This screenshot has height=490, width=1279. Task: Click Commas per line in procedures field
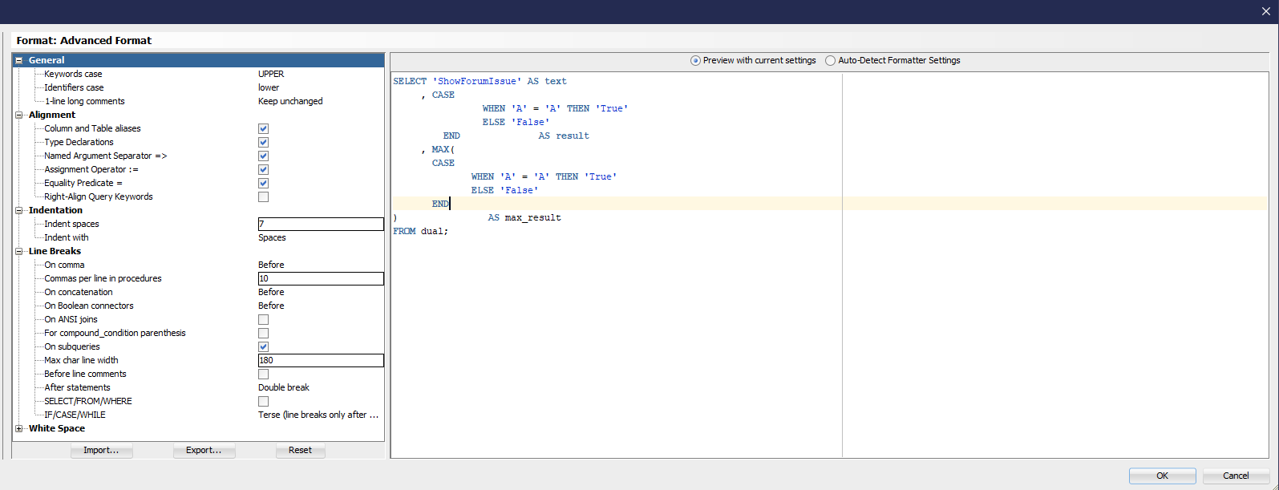coord(321,278)
